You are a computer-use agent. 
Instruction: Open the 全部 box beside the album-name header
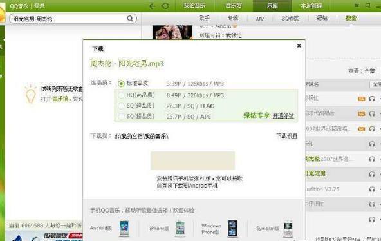pyautogui.click(x=375, y=84)
